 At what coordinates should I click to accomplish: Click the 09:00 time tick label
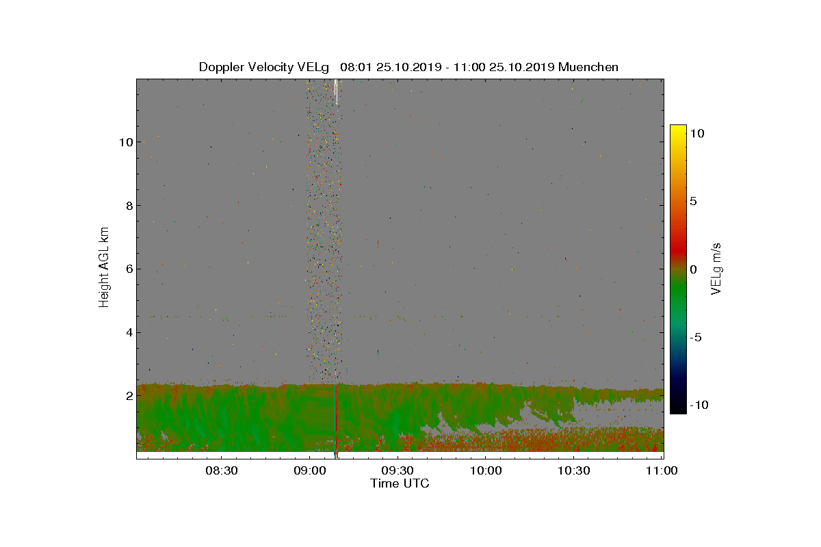point(310,470)
